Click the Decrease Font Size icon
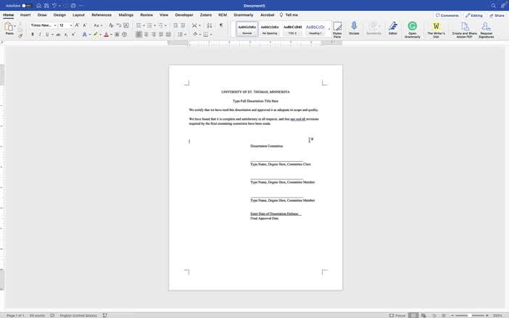Screen dimensions: 509x318 pyautogui.click(x=85, y=25)
